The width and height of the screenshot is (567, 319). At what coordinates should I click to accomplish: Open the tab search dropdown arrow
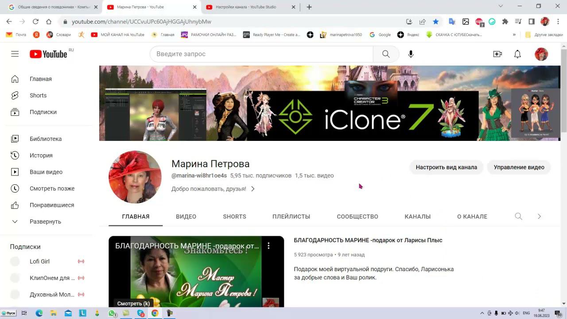(501, 6)
